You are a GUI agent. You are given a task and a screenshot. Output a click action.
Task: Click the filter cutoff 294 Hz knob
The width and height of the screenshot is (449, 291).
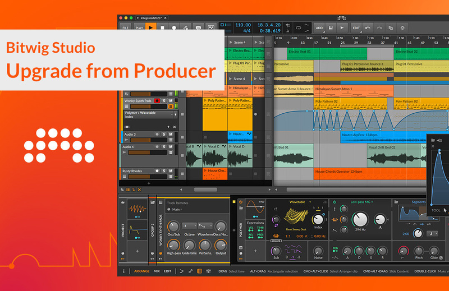(x=360, y=219)
